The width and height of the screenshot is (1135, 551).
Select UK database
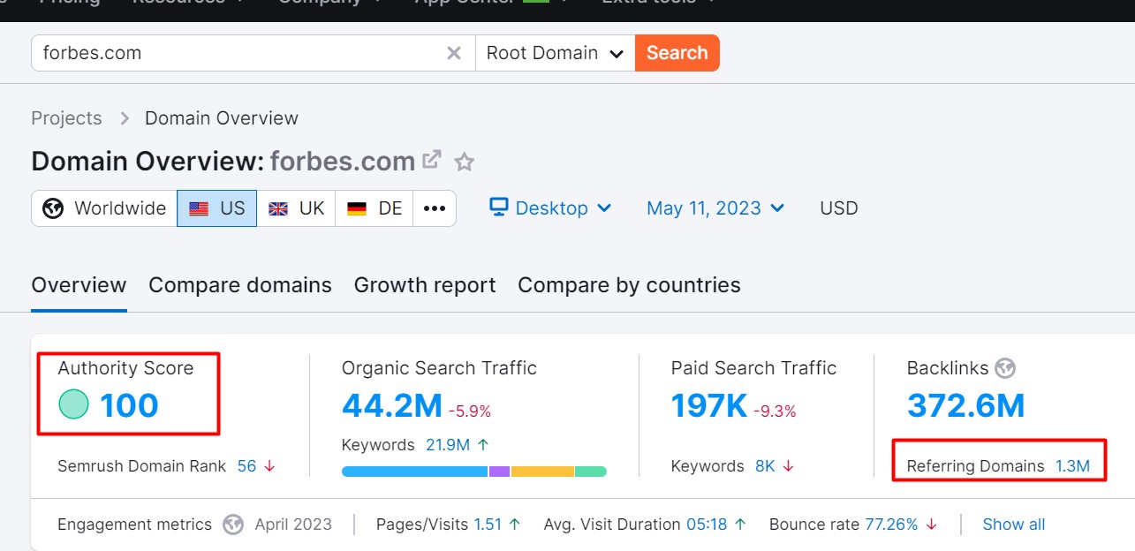pos(296,208)
